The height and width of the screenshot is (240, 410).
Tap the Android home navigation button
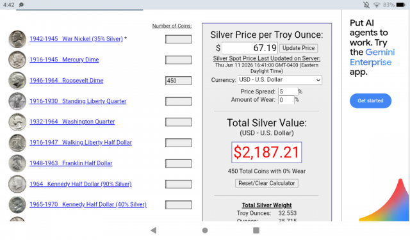205,230
